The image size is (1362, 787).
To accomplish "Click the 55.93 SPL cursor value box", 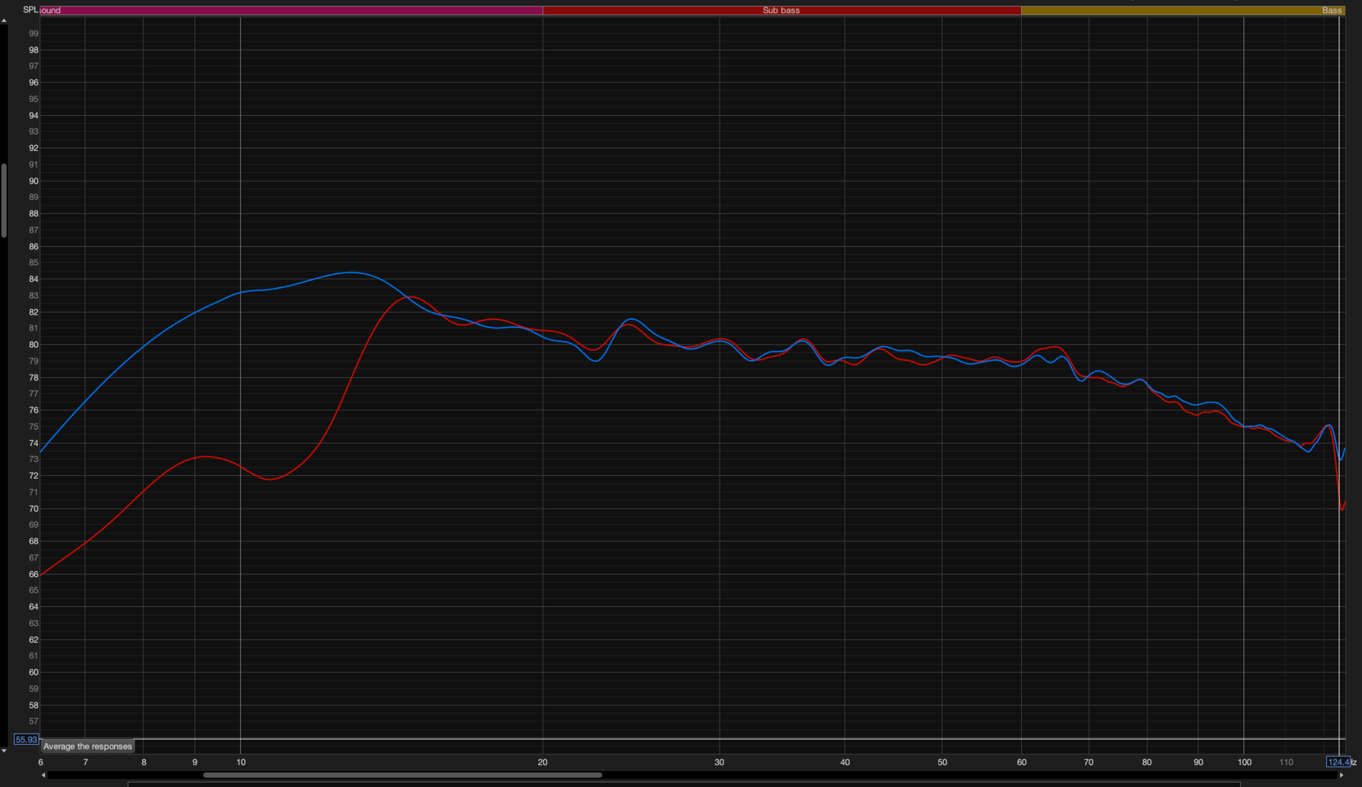I will 26,740.
